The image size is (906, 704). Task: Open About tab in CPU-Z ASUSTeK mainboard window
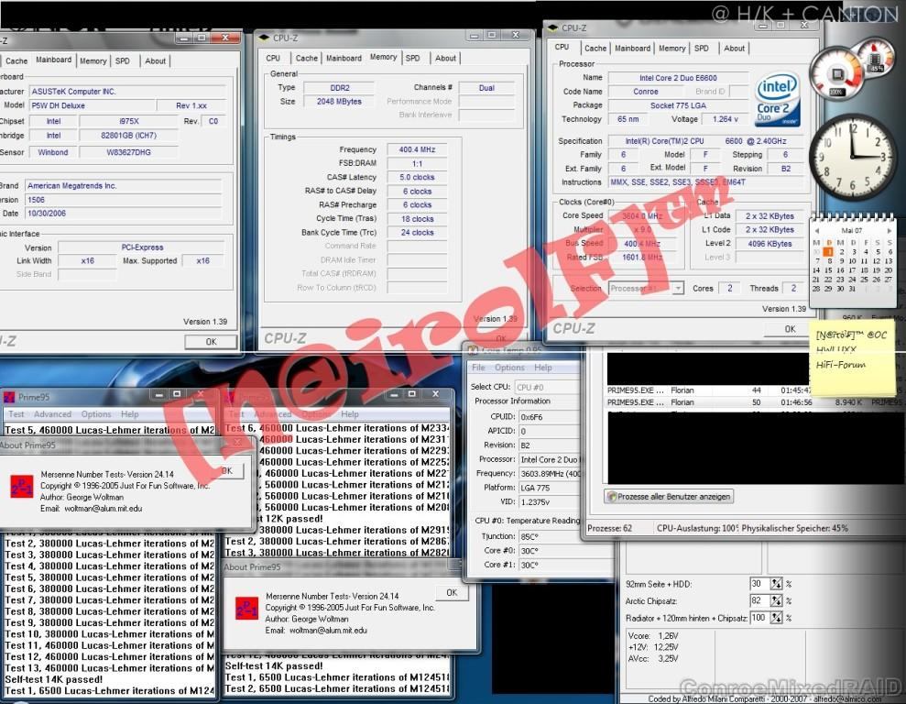pyautogui.click(x=155, y=60)
